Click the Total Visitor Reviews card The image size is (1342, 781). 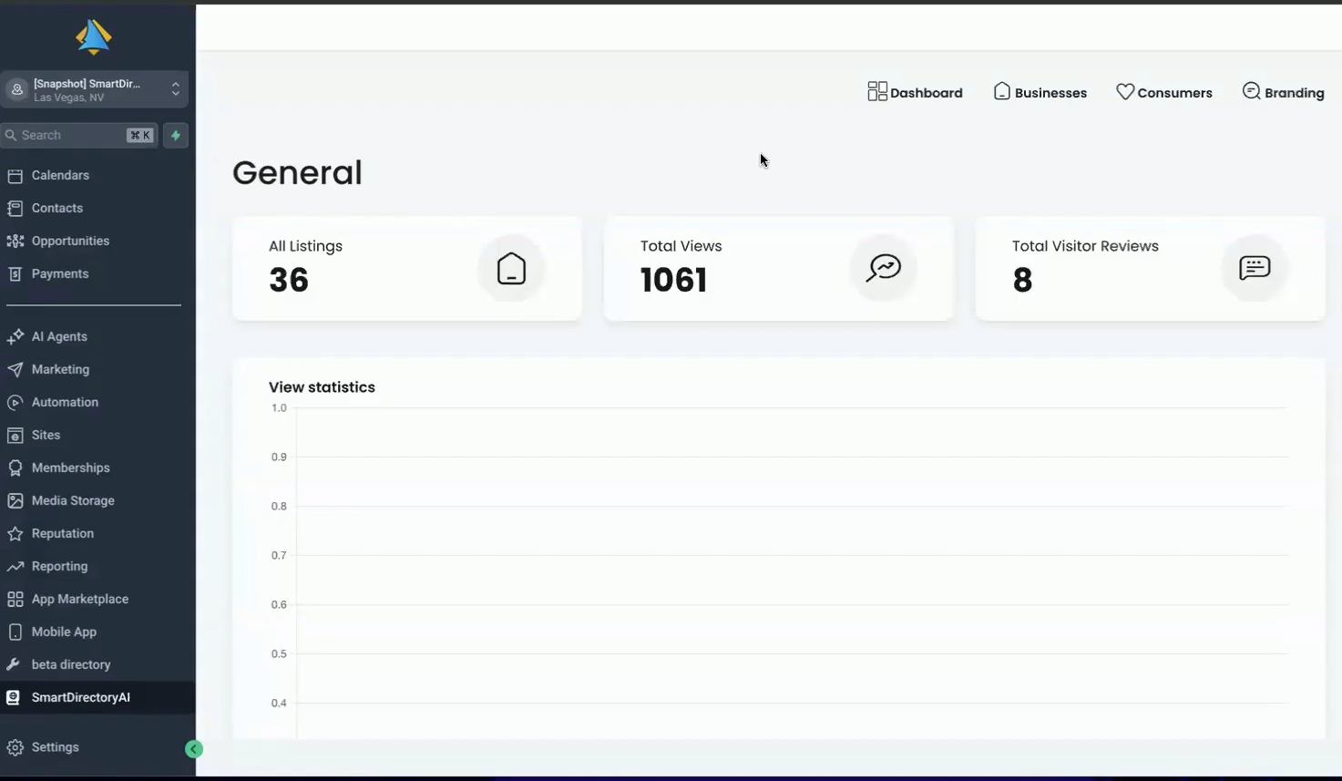[1150, 268]
